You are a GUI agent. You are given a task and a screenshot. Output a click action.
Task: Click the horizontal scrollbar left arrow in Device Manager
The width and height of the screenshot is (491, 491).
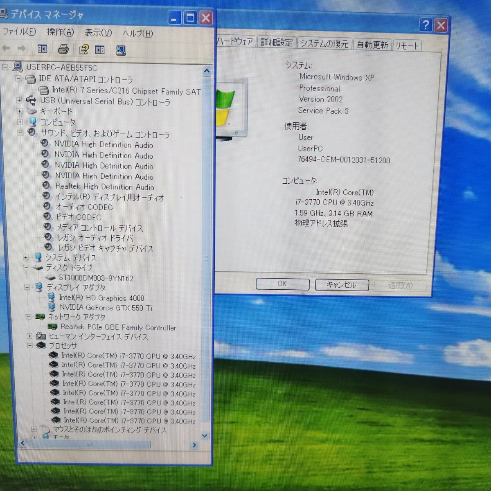click(23, 443)
